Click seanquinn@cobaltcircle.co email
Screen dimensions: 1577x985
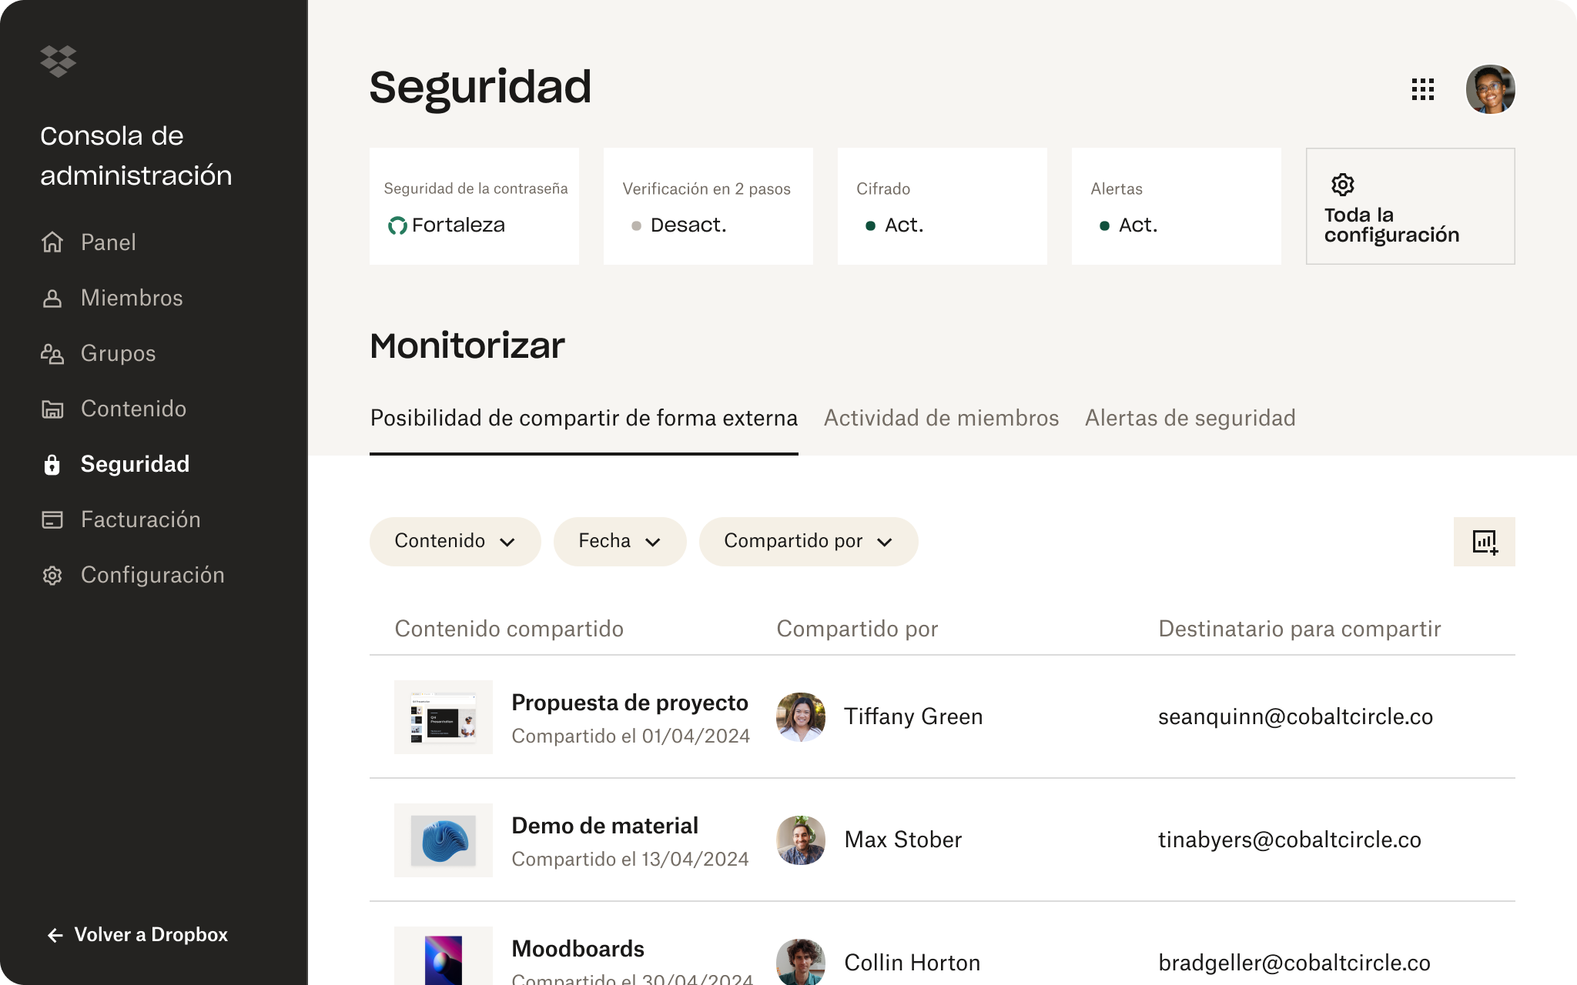[x=1295, y=716]
